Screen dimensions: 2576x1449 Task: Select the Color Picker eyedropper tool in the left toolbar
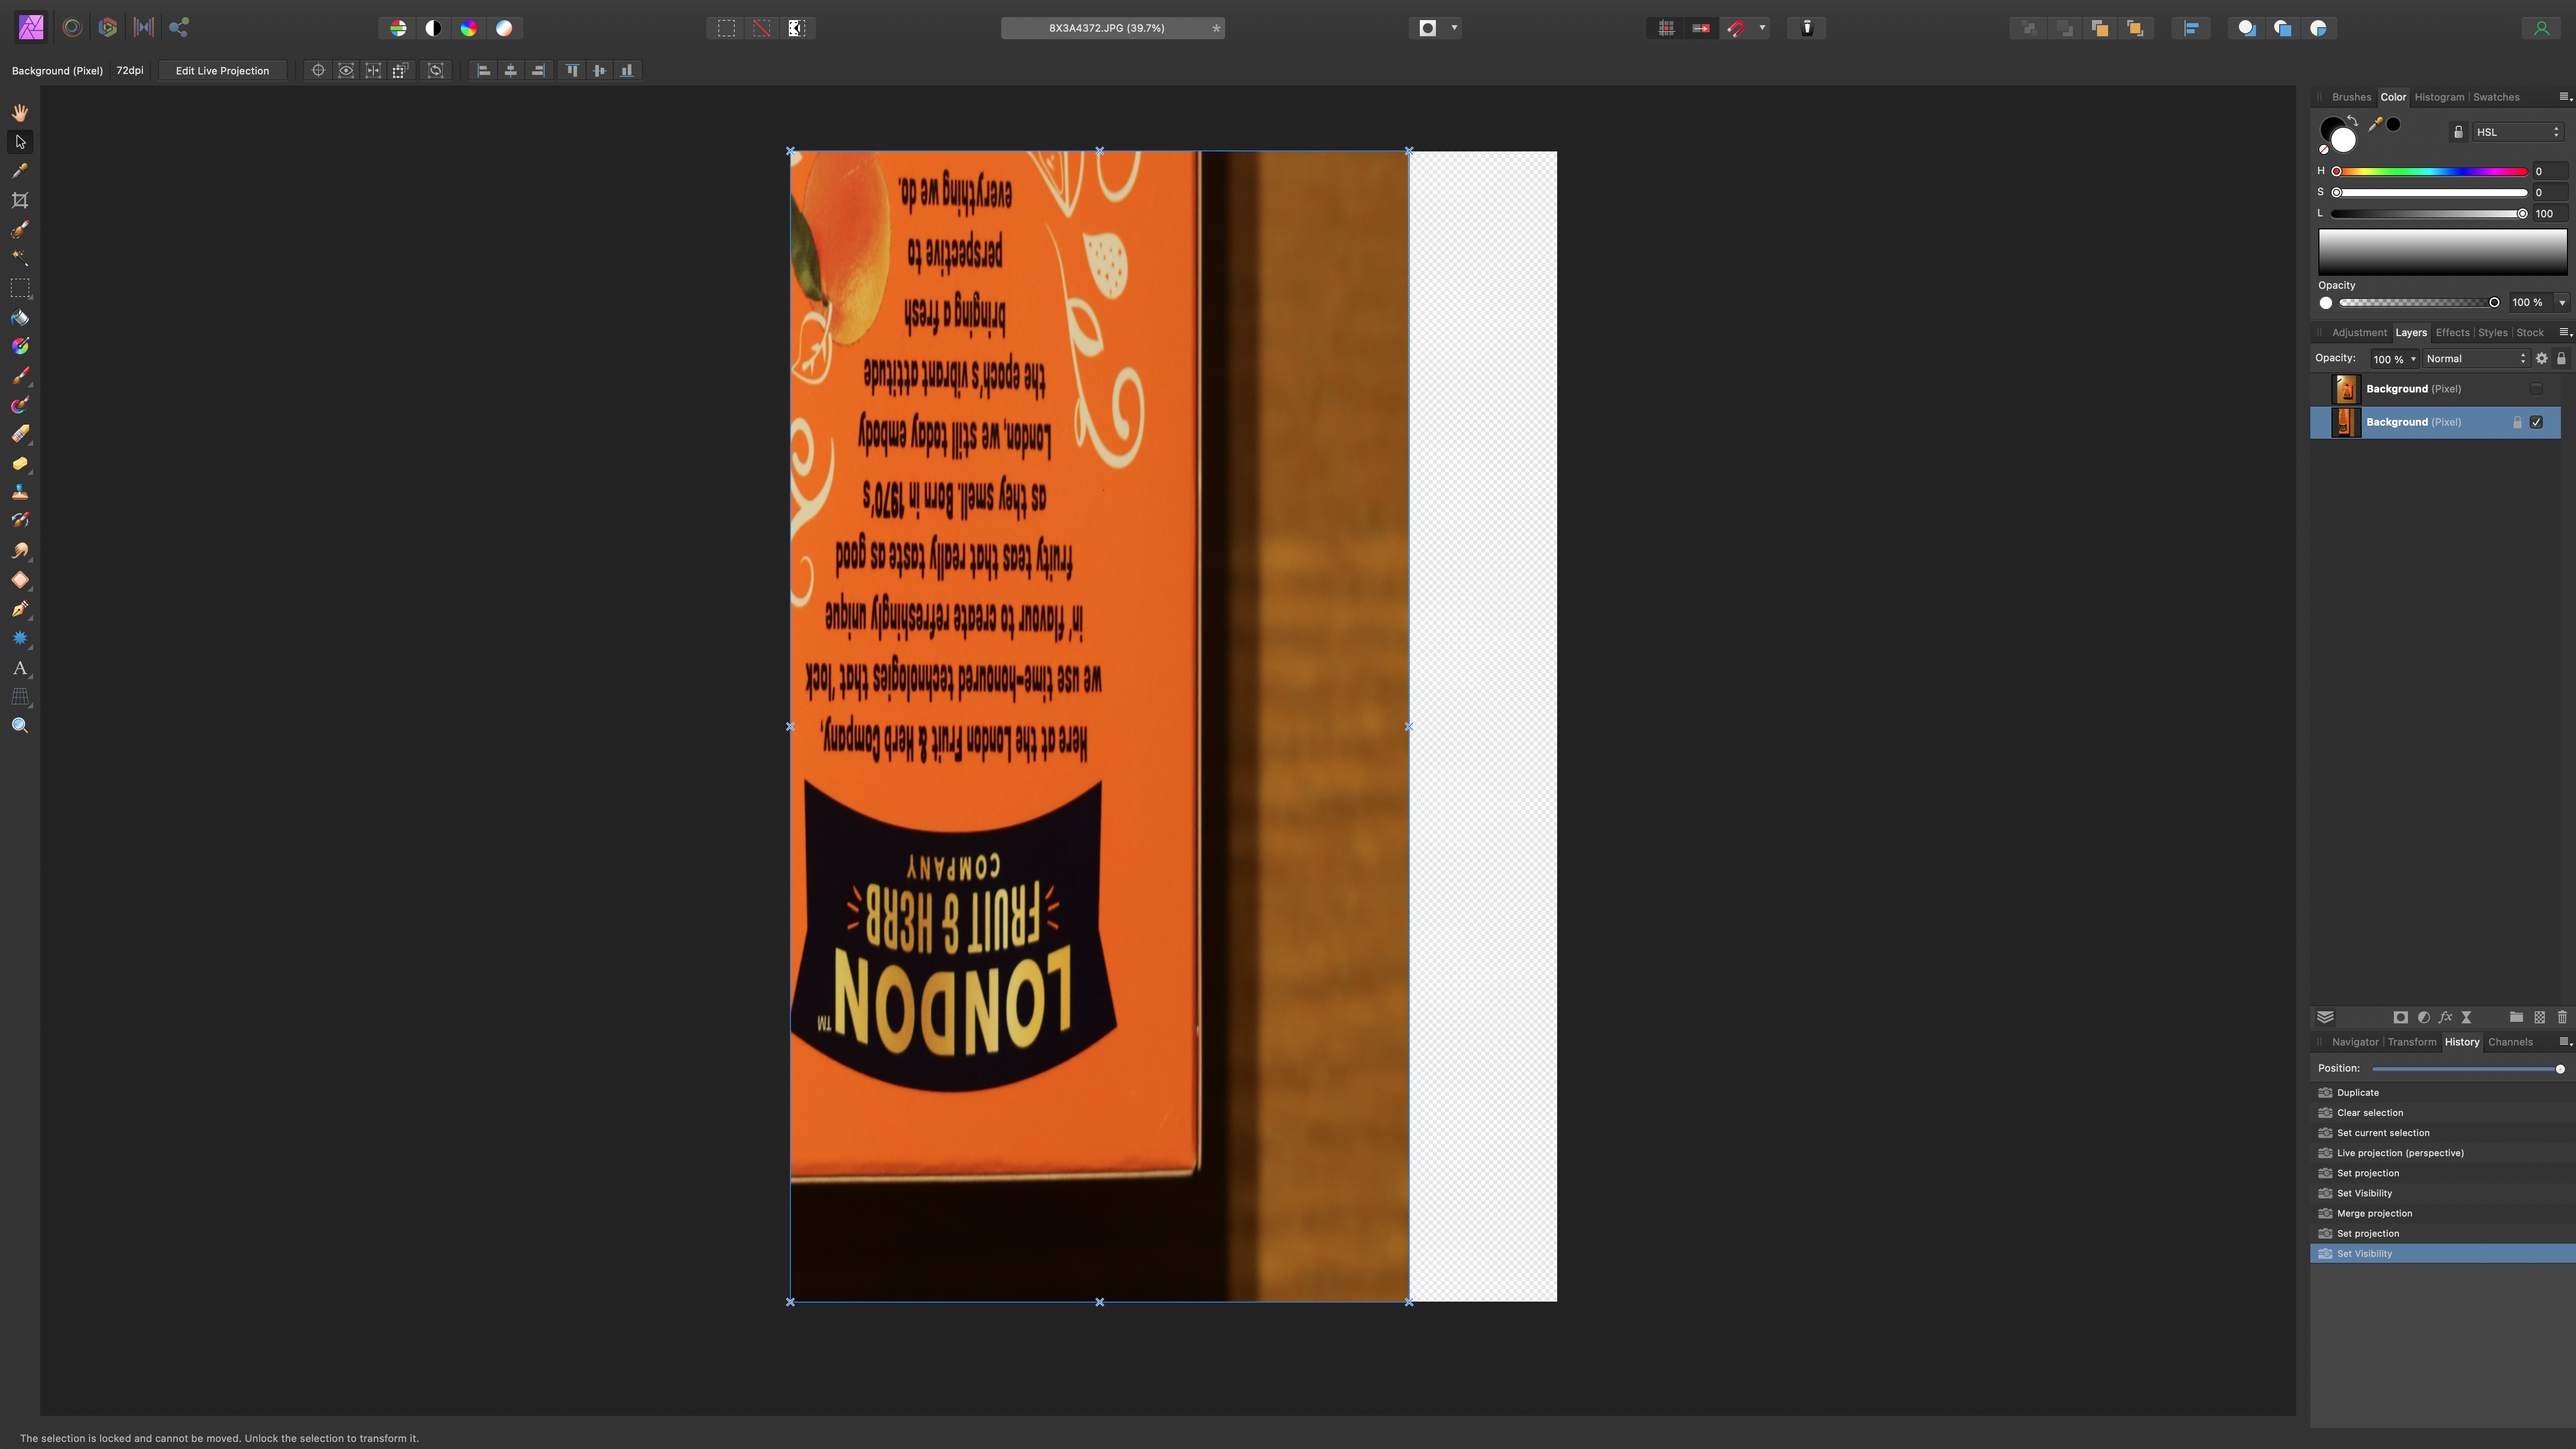tap(20, 171)
